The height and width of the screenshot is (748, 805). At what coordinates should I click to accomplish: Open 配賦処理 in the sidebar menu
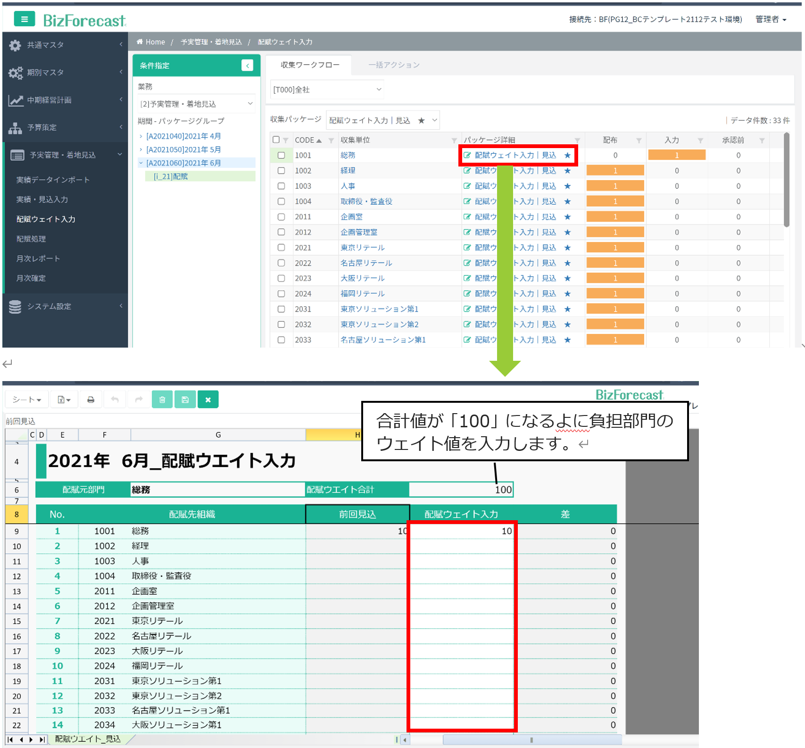pyautogui.click(x=31, y=239)
